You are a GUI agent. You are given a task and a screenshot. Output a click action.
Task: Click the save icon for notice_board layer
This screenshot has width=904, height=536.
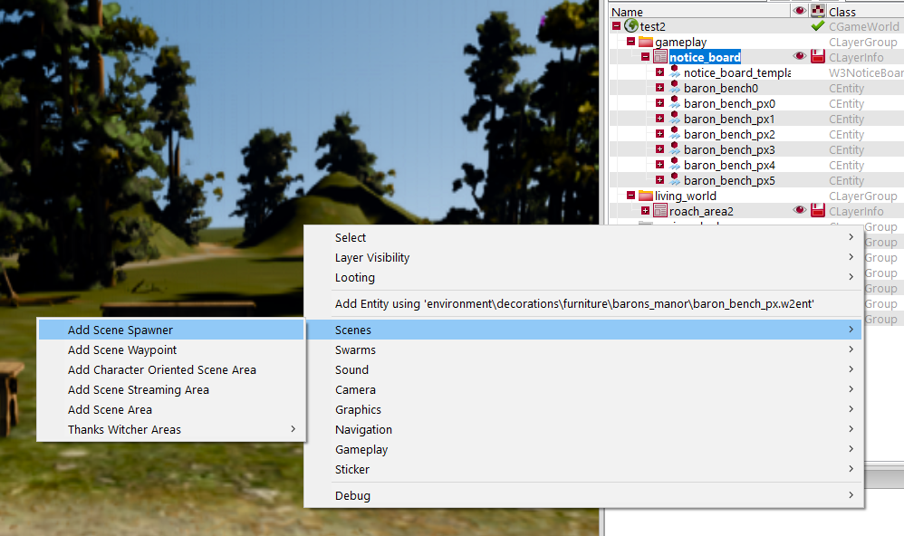(x=817, y=57)
